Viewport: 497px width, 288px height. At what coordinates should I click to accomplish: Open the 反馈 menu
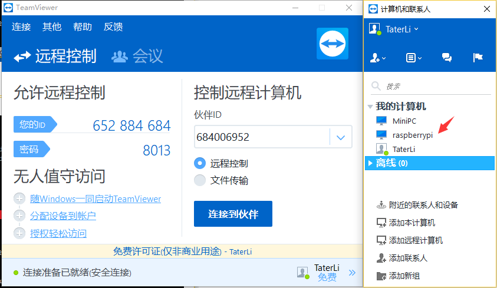tap(113, 27)
